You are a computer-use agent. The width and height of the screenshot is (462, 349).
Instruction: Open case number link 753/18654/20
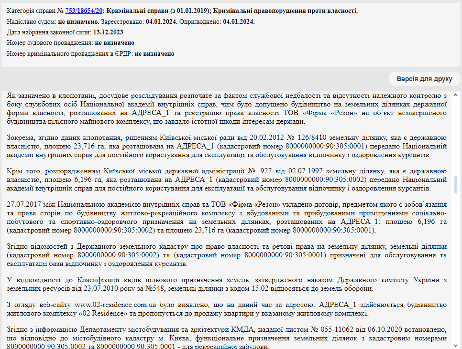[84, 11]
